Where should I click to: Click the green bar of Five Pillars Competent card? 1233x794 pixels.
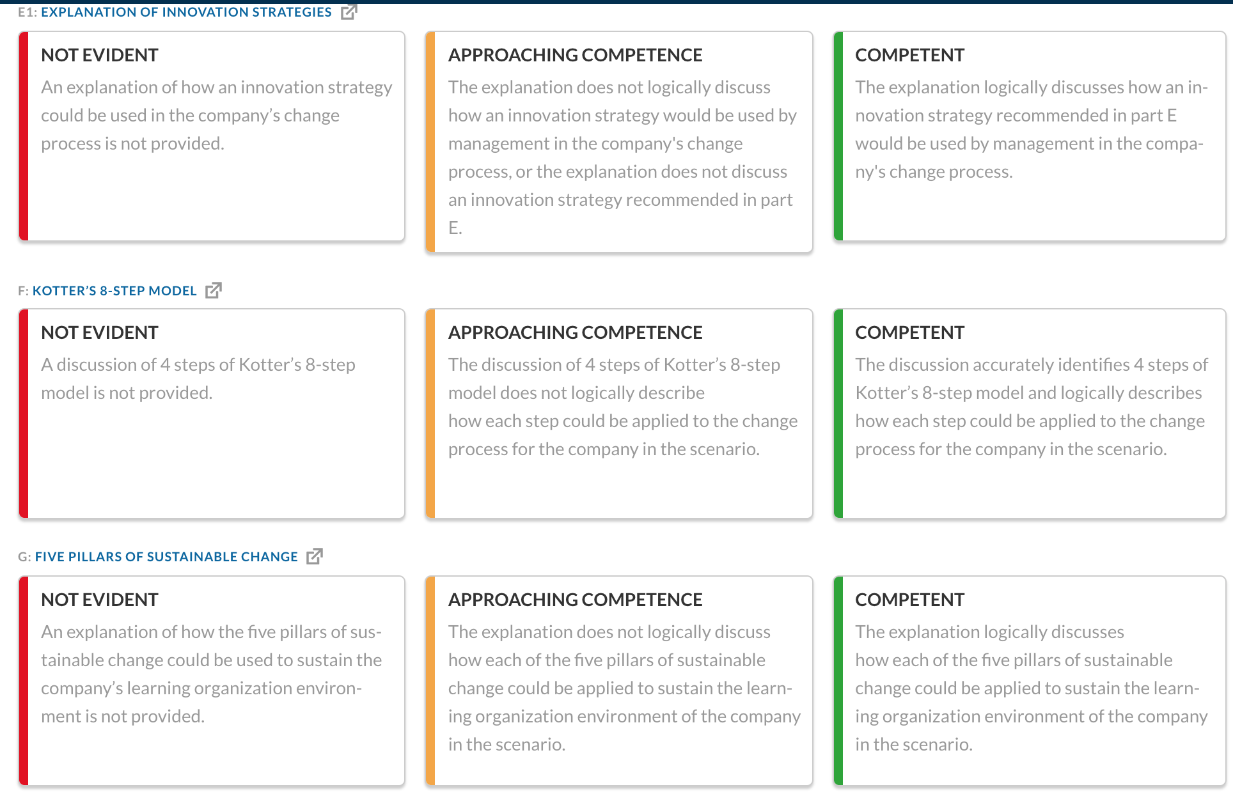point(838,681)
